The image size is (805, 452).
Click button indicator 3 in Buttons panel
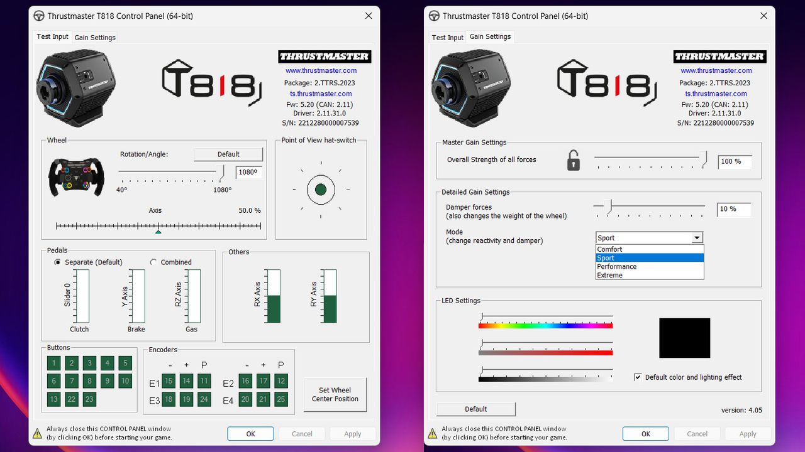(89, 363)
